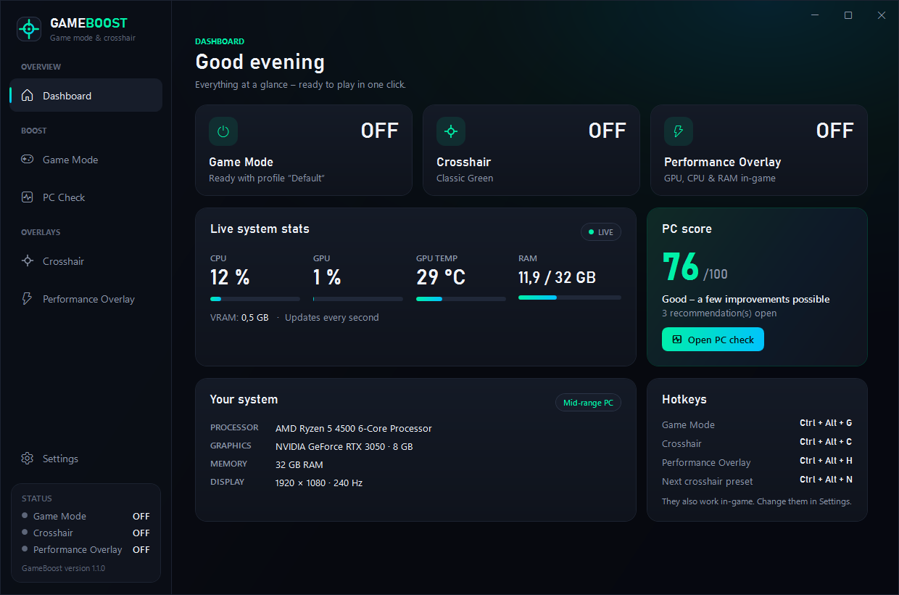The height and width of the screenshot is (595, 899).
Task: Click the Dashboard home icon in sidebar
Action: 28,95
